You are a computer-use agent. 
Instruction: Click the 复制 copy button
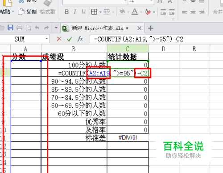pos(27,12)
